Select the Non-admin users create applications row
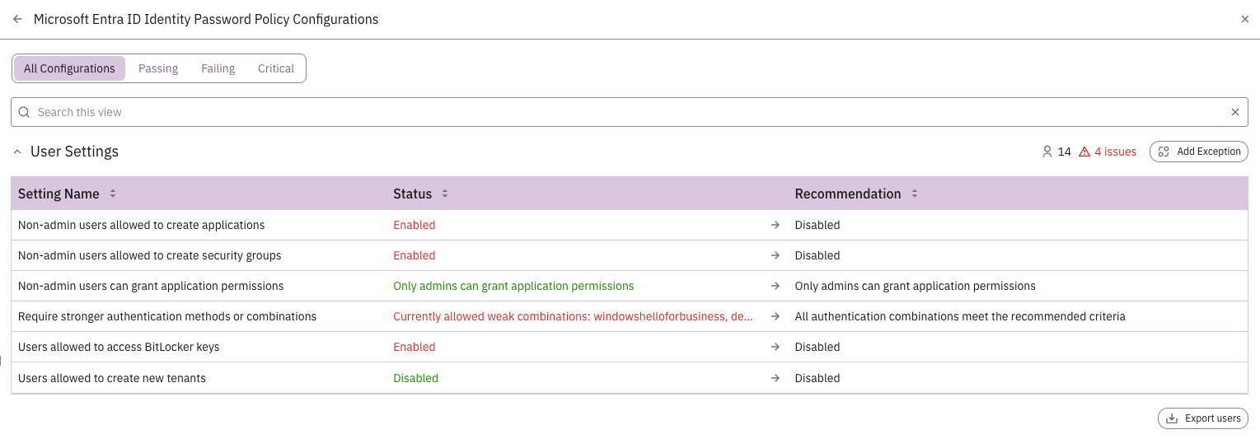Viewport: 1260px width, 439px height. 630,225
